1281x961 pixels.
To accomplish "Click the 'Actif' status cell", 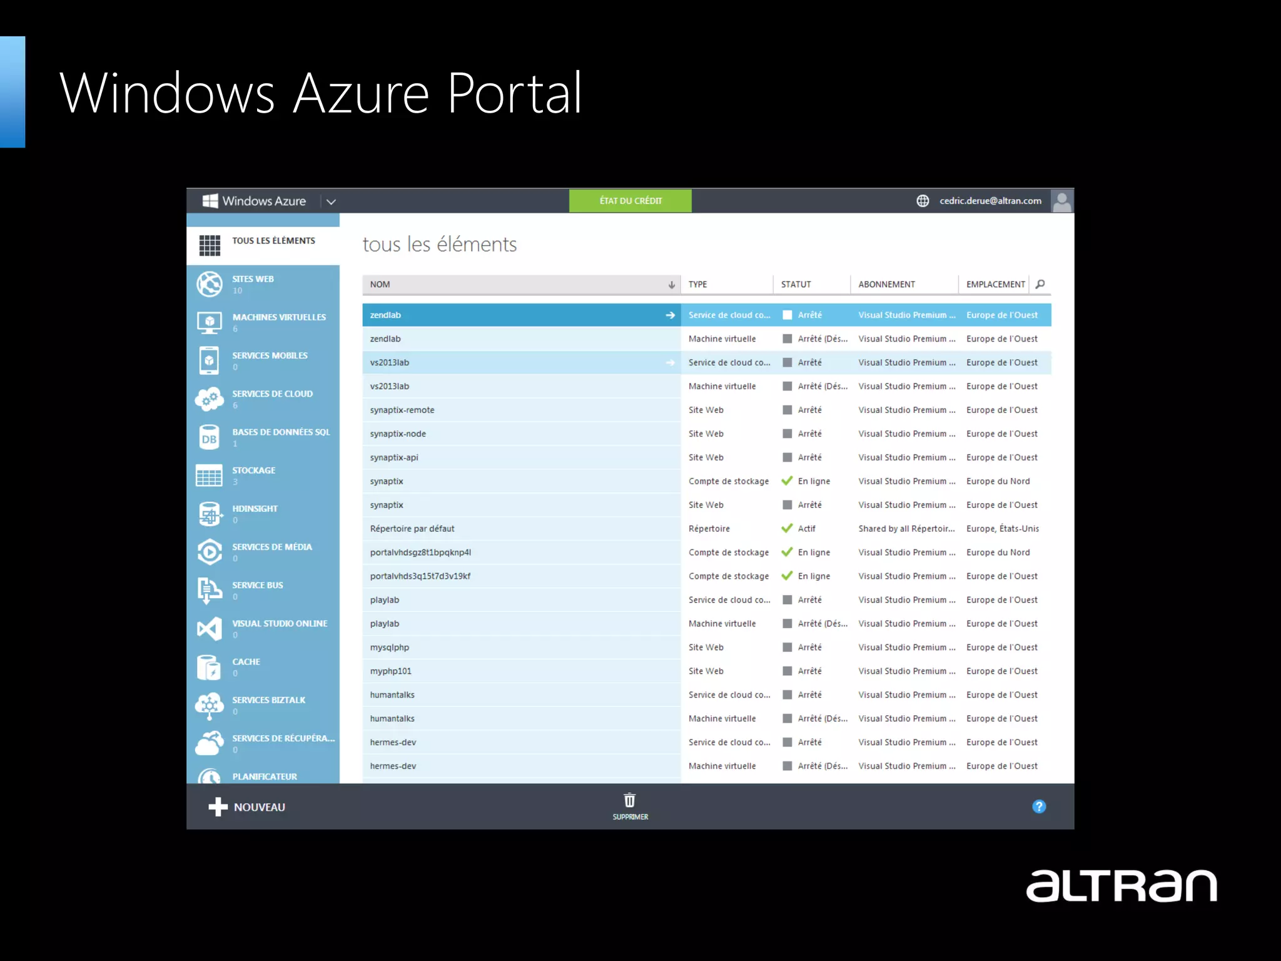I will [x=806, y=529].
